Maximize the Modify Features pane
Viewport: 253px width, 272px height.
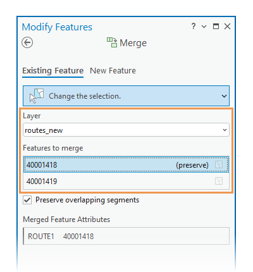(216, 27)
